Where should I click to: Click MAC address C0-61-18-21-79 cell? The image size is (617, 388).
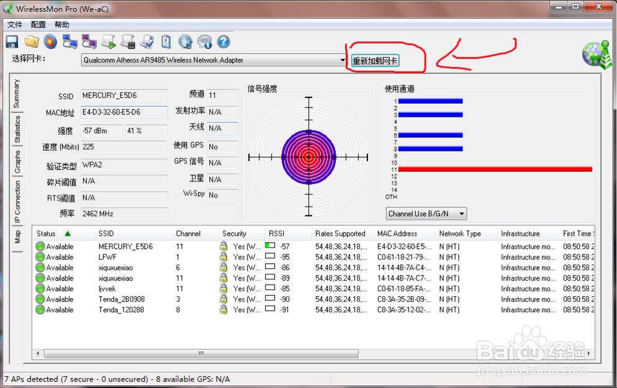coord(403,257)
